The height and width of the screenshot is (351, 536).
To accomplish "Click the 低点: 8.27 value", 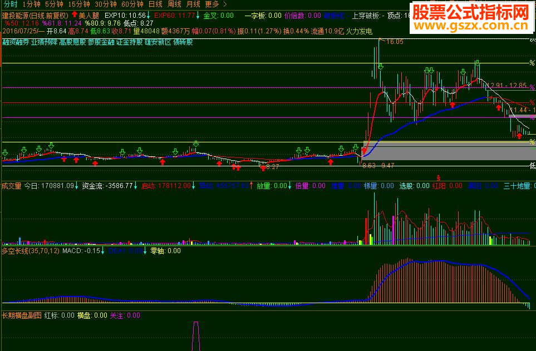I will (138, 23).
